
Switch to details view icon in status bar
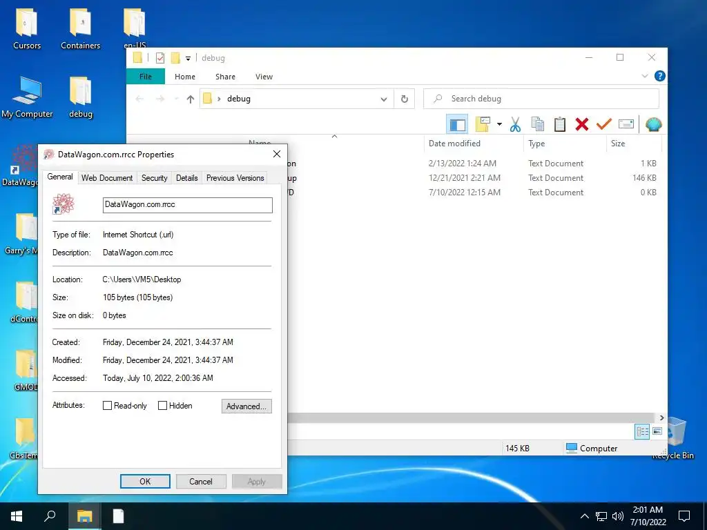pyautogui.click(x=642, y=432)
